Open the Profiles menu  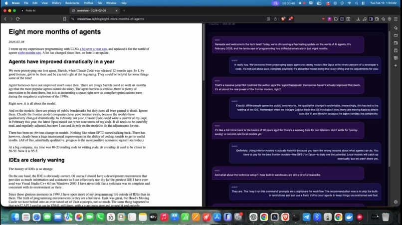point(88,3)
